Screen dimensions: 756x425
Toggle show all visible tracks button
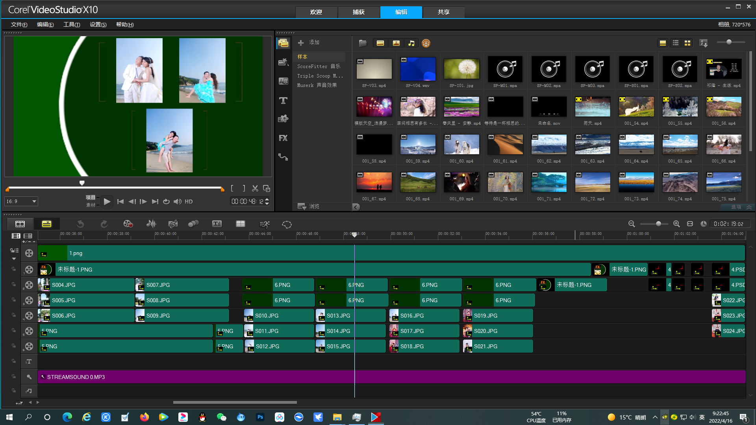tap(16, 236)
